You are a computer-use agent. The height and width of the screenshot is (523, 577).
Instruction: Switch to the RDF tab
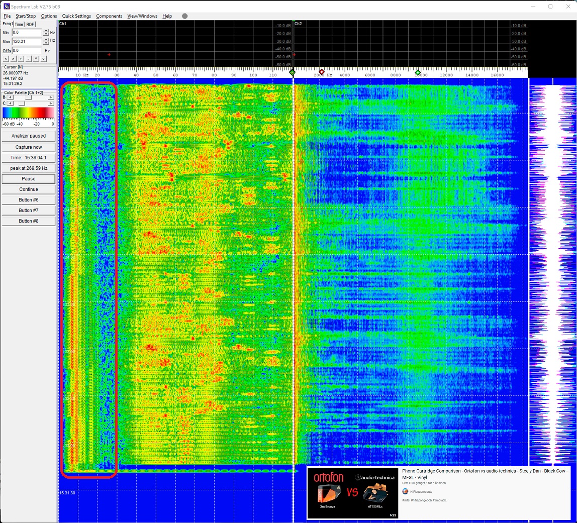click(30, 24)
